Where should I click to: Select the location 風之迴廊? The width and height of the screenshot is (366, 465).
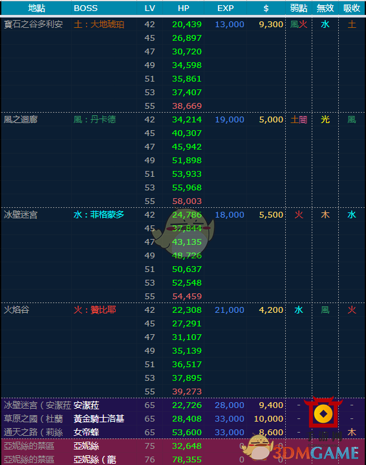[x=21, y=120]
